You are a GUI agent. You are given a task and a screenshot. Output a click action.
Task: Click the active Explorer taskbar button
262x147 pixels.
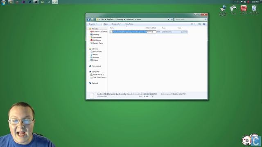tap(55, 2)
